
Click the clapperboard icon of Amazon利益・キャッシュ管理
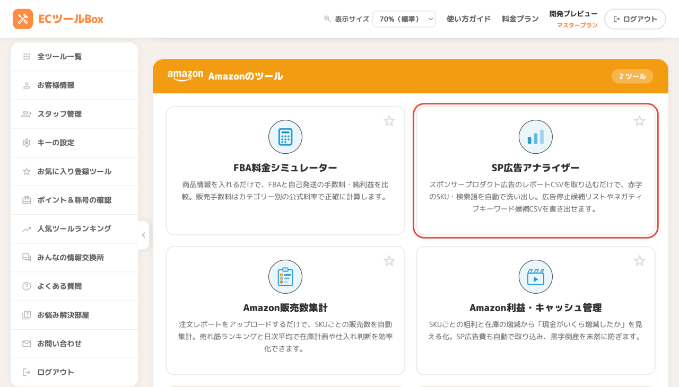[536, 277]
